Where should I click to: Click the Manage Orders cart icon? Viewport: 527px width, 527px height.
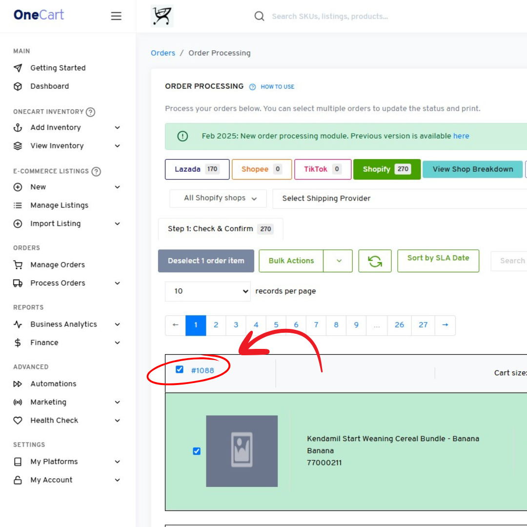pos(18,265)
